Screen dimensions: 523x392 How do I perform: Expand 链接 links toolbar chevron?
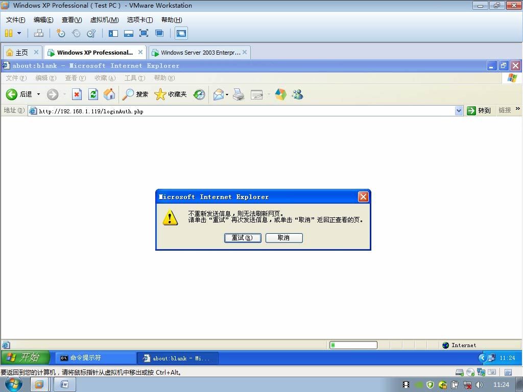coord(518,109)
